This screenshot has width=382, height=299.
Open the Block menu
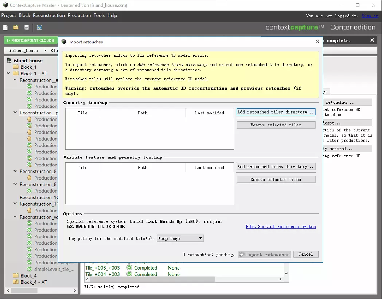[x=24, y=15]
